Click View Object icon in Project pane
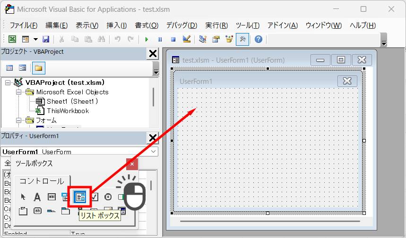 point(23,68)
